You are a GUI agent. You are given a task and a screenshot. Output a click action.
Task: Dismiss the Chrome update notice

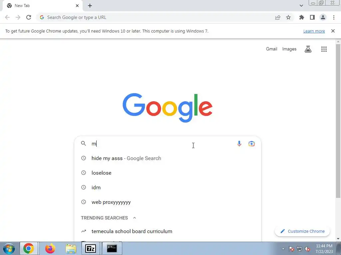(333, 31)
